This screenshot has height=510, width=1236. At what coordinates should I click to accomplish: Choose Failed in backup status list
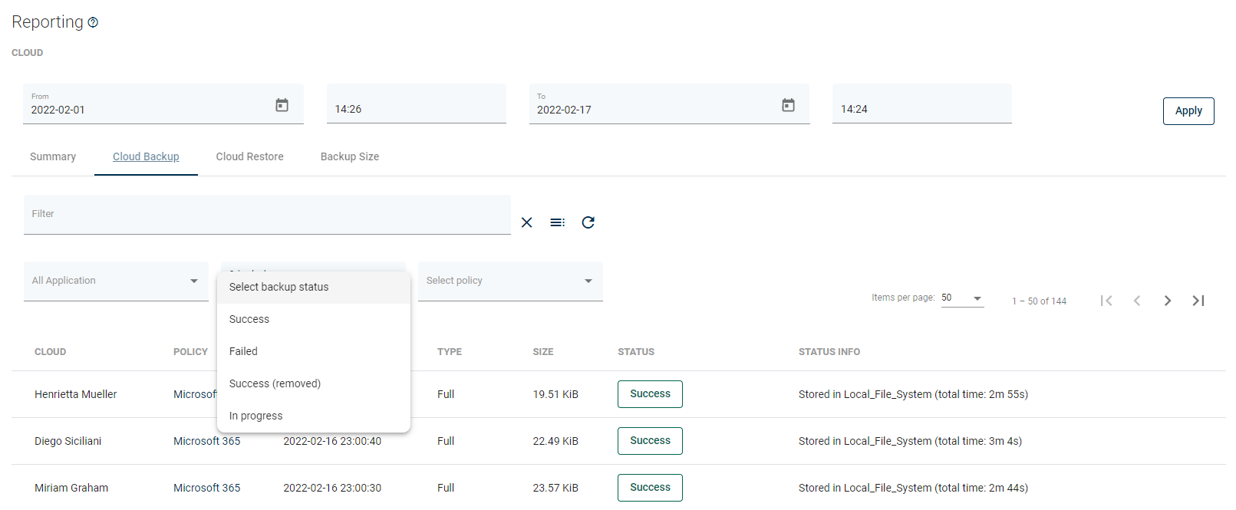[x=243, y=351]
